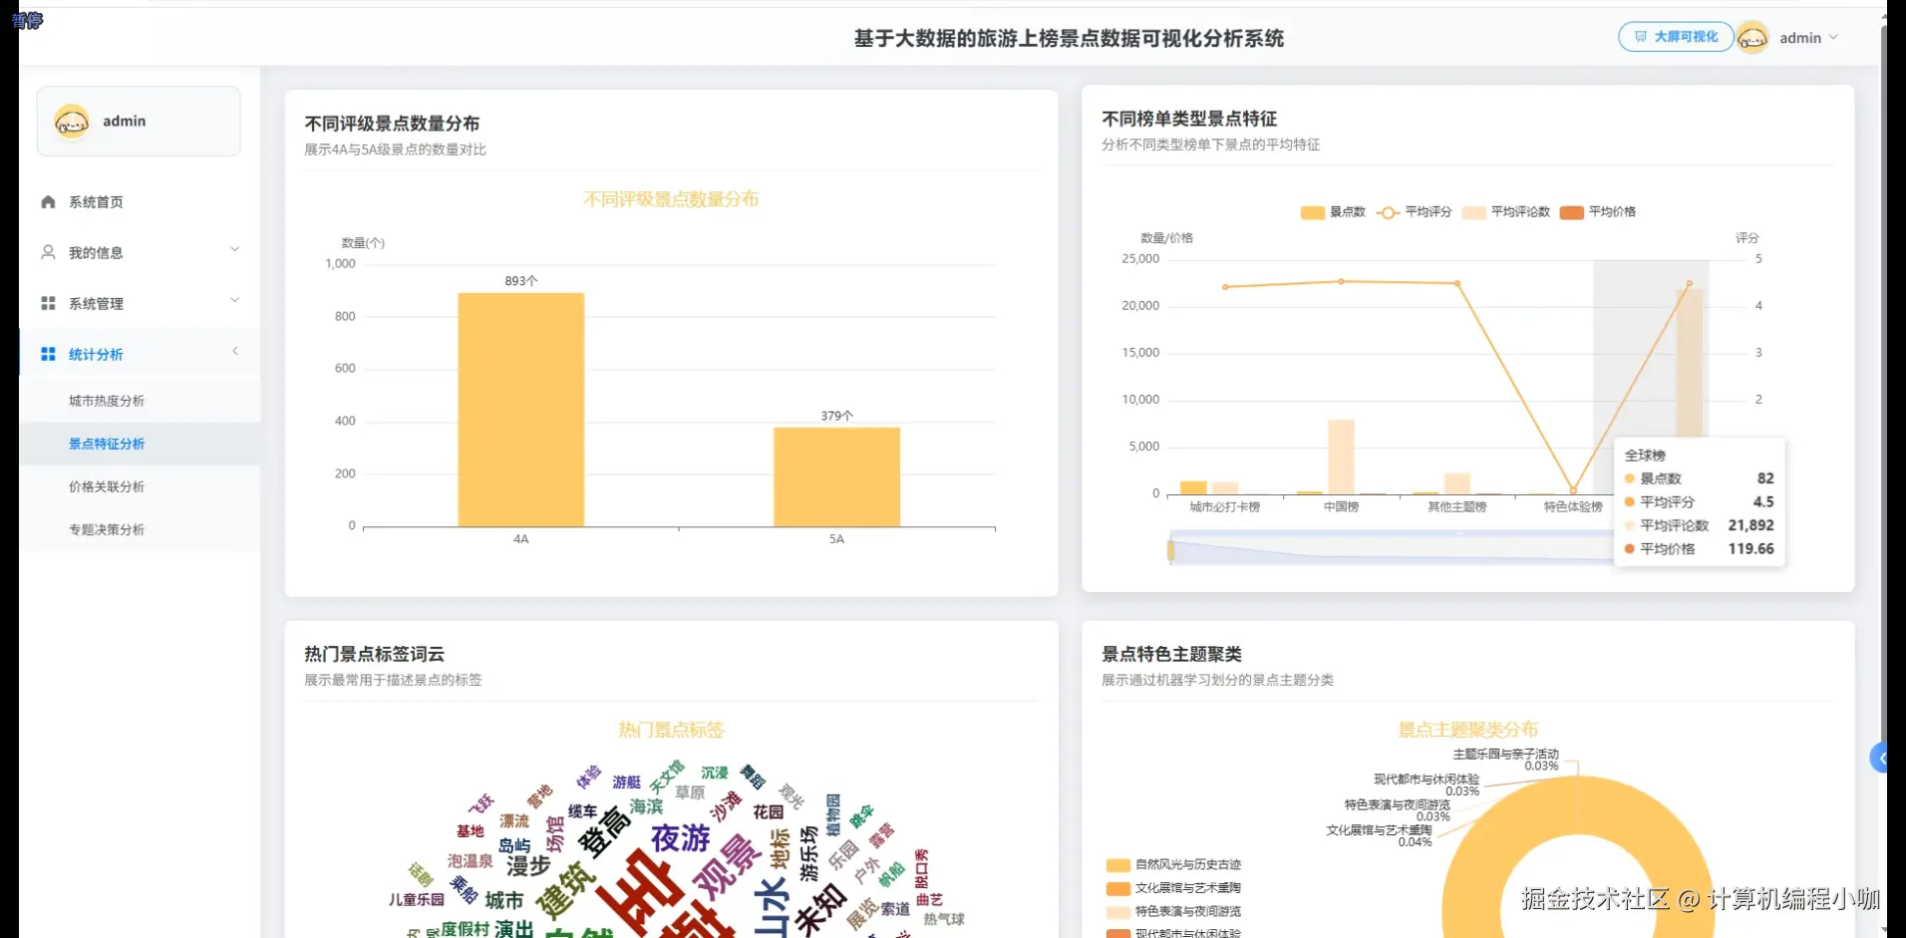The image size is (1906, 938).
Task: Click the 不同榜单类型景点特征 card title
Action: (1188, 119)
